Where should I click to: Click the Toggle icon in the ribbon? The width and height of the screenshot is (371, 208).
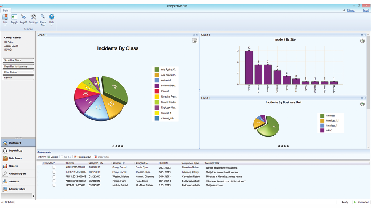[14, 17]
